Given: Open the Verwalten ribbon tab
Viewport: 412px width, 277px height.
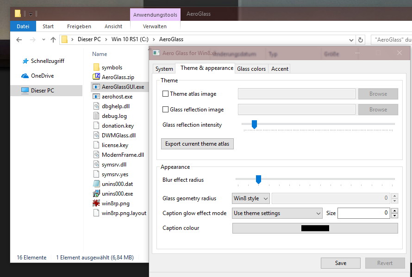Looking at the screenshot, I should (155, 26).
